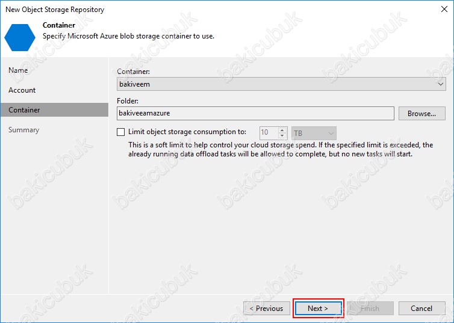Click the soft limit description text

[281, 149]
